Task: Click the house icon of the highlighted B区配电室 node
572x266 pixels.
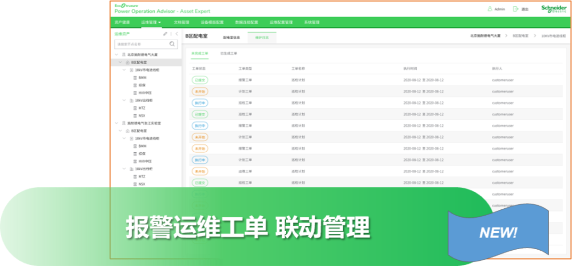Action: click(127, 62)
